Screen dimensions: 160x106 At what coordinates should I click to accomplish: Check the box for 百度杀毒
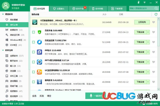(33, 32)
